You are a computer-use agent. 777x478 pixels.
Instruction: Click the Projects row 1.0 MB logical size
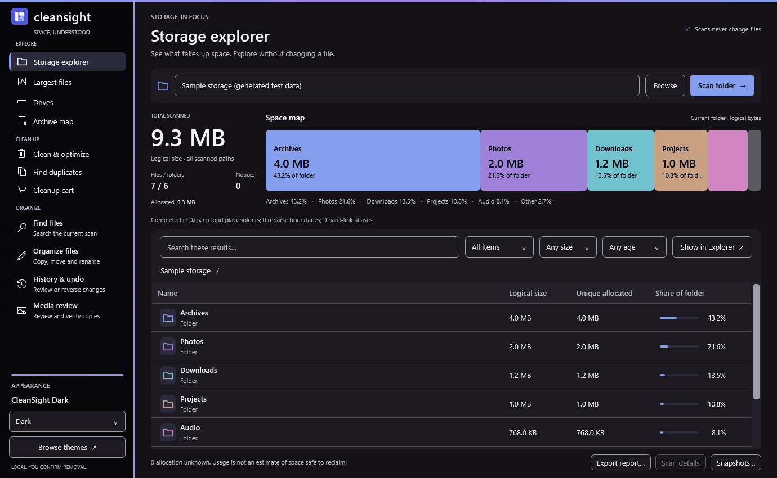point(520,404)
